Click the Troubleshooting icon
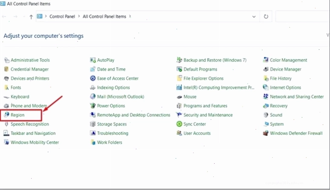Viewport: 330px width, 190px height. [93, 133]
